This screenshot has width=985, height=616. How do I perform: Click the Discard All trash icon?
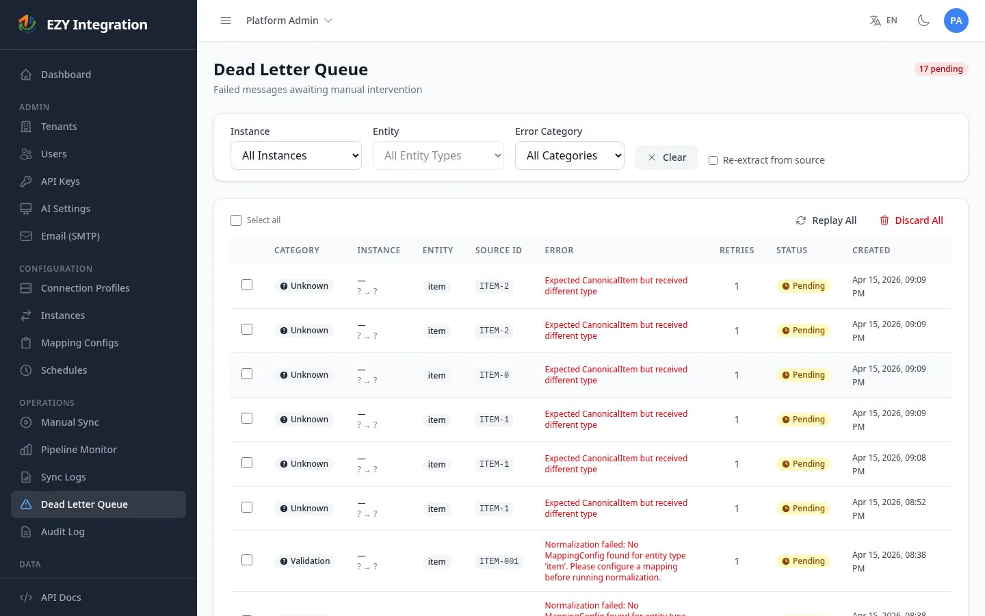tap(884, 220)
